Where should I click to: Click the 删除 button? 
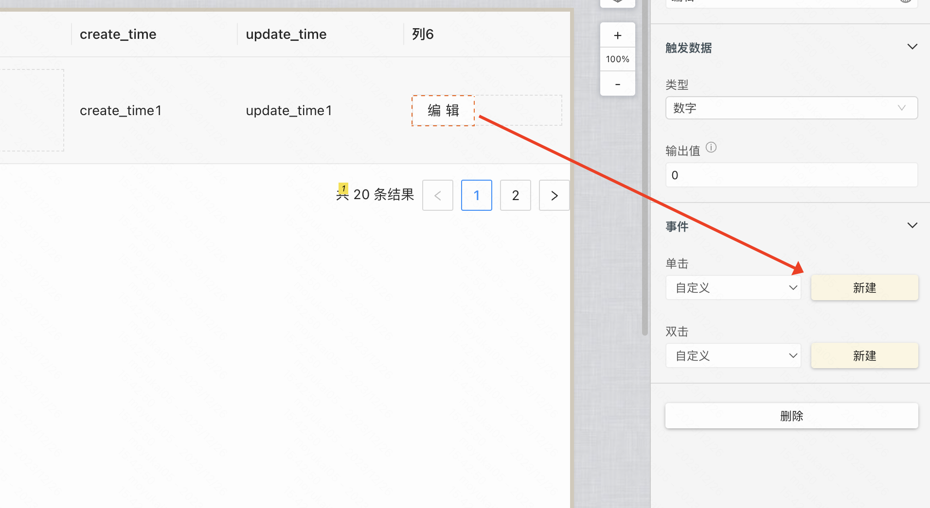point(791,416)
